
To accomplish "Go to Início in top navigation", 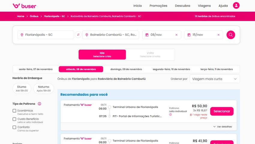I will (138, 6).
